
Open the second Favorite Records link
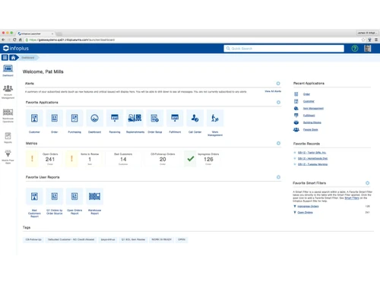click(x=312, y=158)
